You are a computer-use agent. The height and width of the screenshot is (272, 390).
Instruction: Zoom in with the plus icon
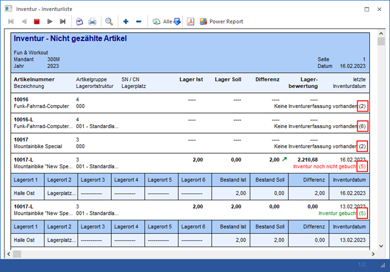[x=126, y=22]
